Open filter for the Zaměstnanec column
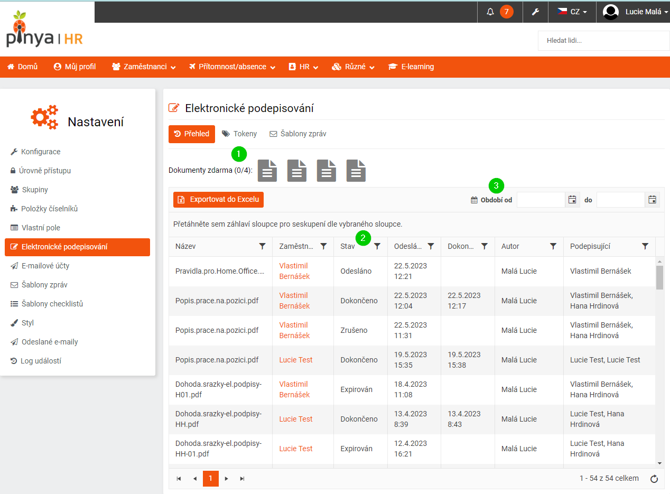This screenshot has width=670, height=494. (x=324, y=246)
